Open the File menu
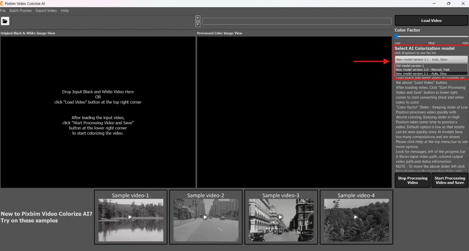 [3, 10]
